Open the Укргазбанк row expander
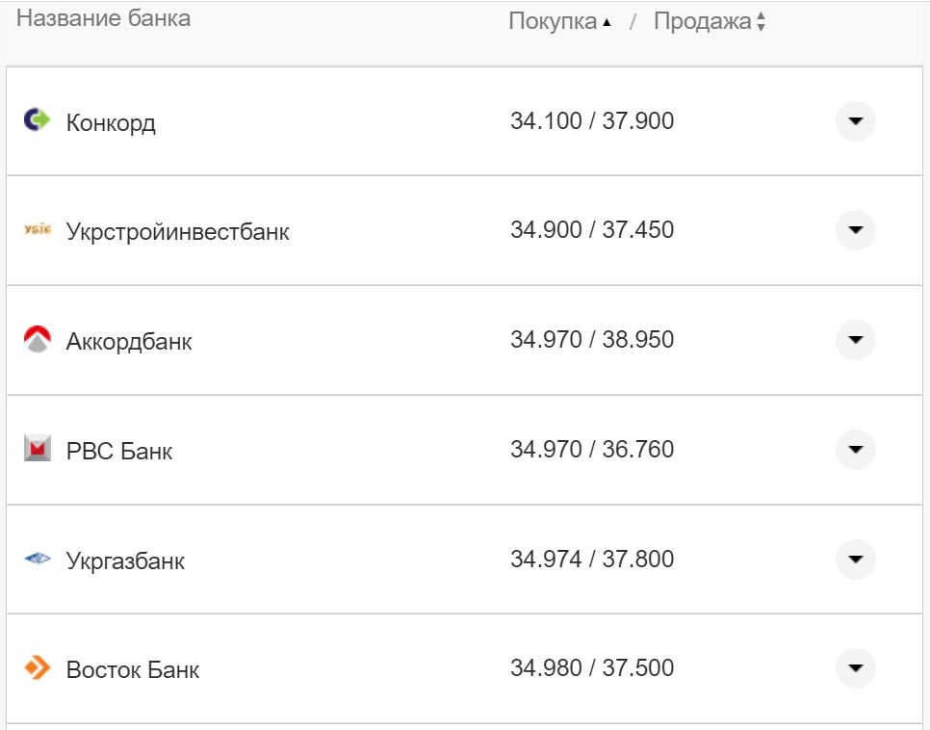The height and width of the screenshot is (730, 930). [x=855, y=560]
